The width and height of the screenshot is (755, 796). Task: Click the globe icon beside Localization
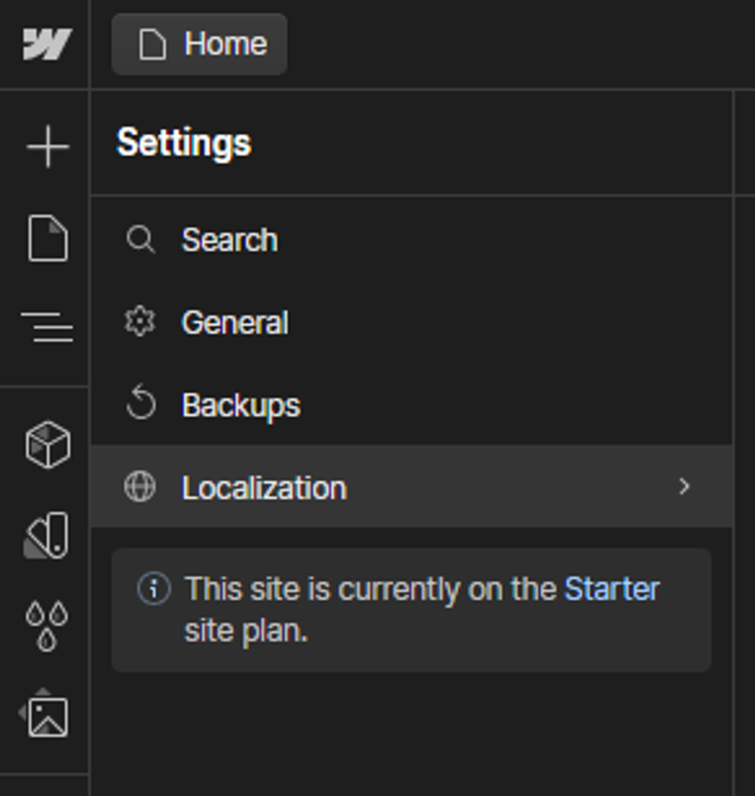pyautogui.click(x=140, y=487)
